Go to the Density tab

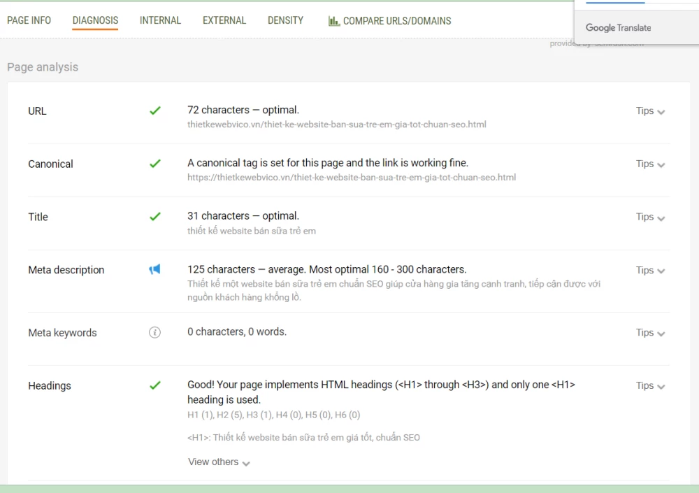tap(285, 20)
